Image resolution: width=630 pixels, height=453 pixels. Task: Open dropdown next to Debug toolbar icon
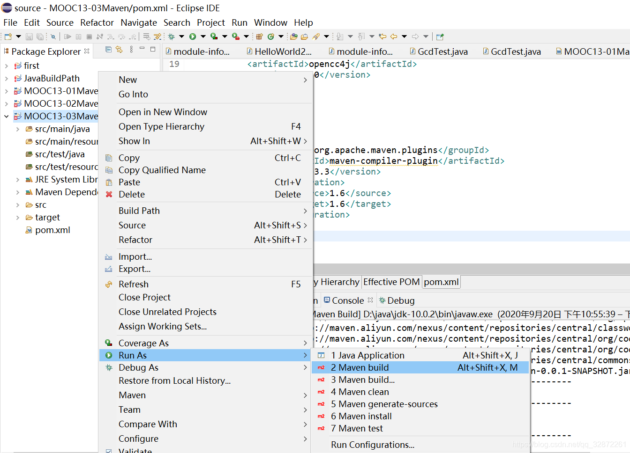click(x=181, y=37)
